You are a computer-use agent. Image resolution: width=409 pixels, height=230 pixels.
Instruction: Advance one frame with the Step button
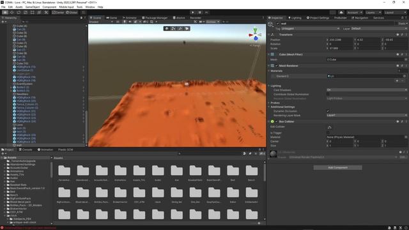pyautogui.click(x=206, y=12)
